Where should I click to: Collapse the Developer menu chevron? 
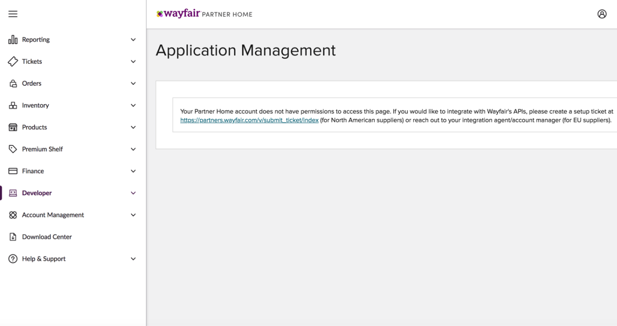tap(133, 193)
